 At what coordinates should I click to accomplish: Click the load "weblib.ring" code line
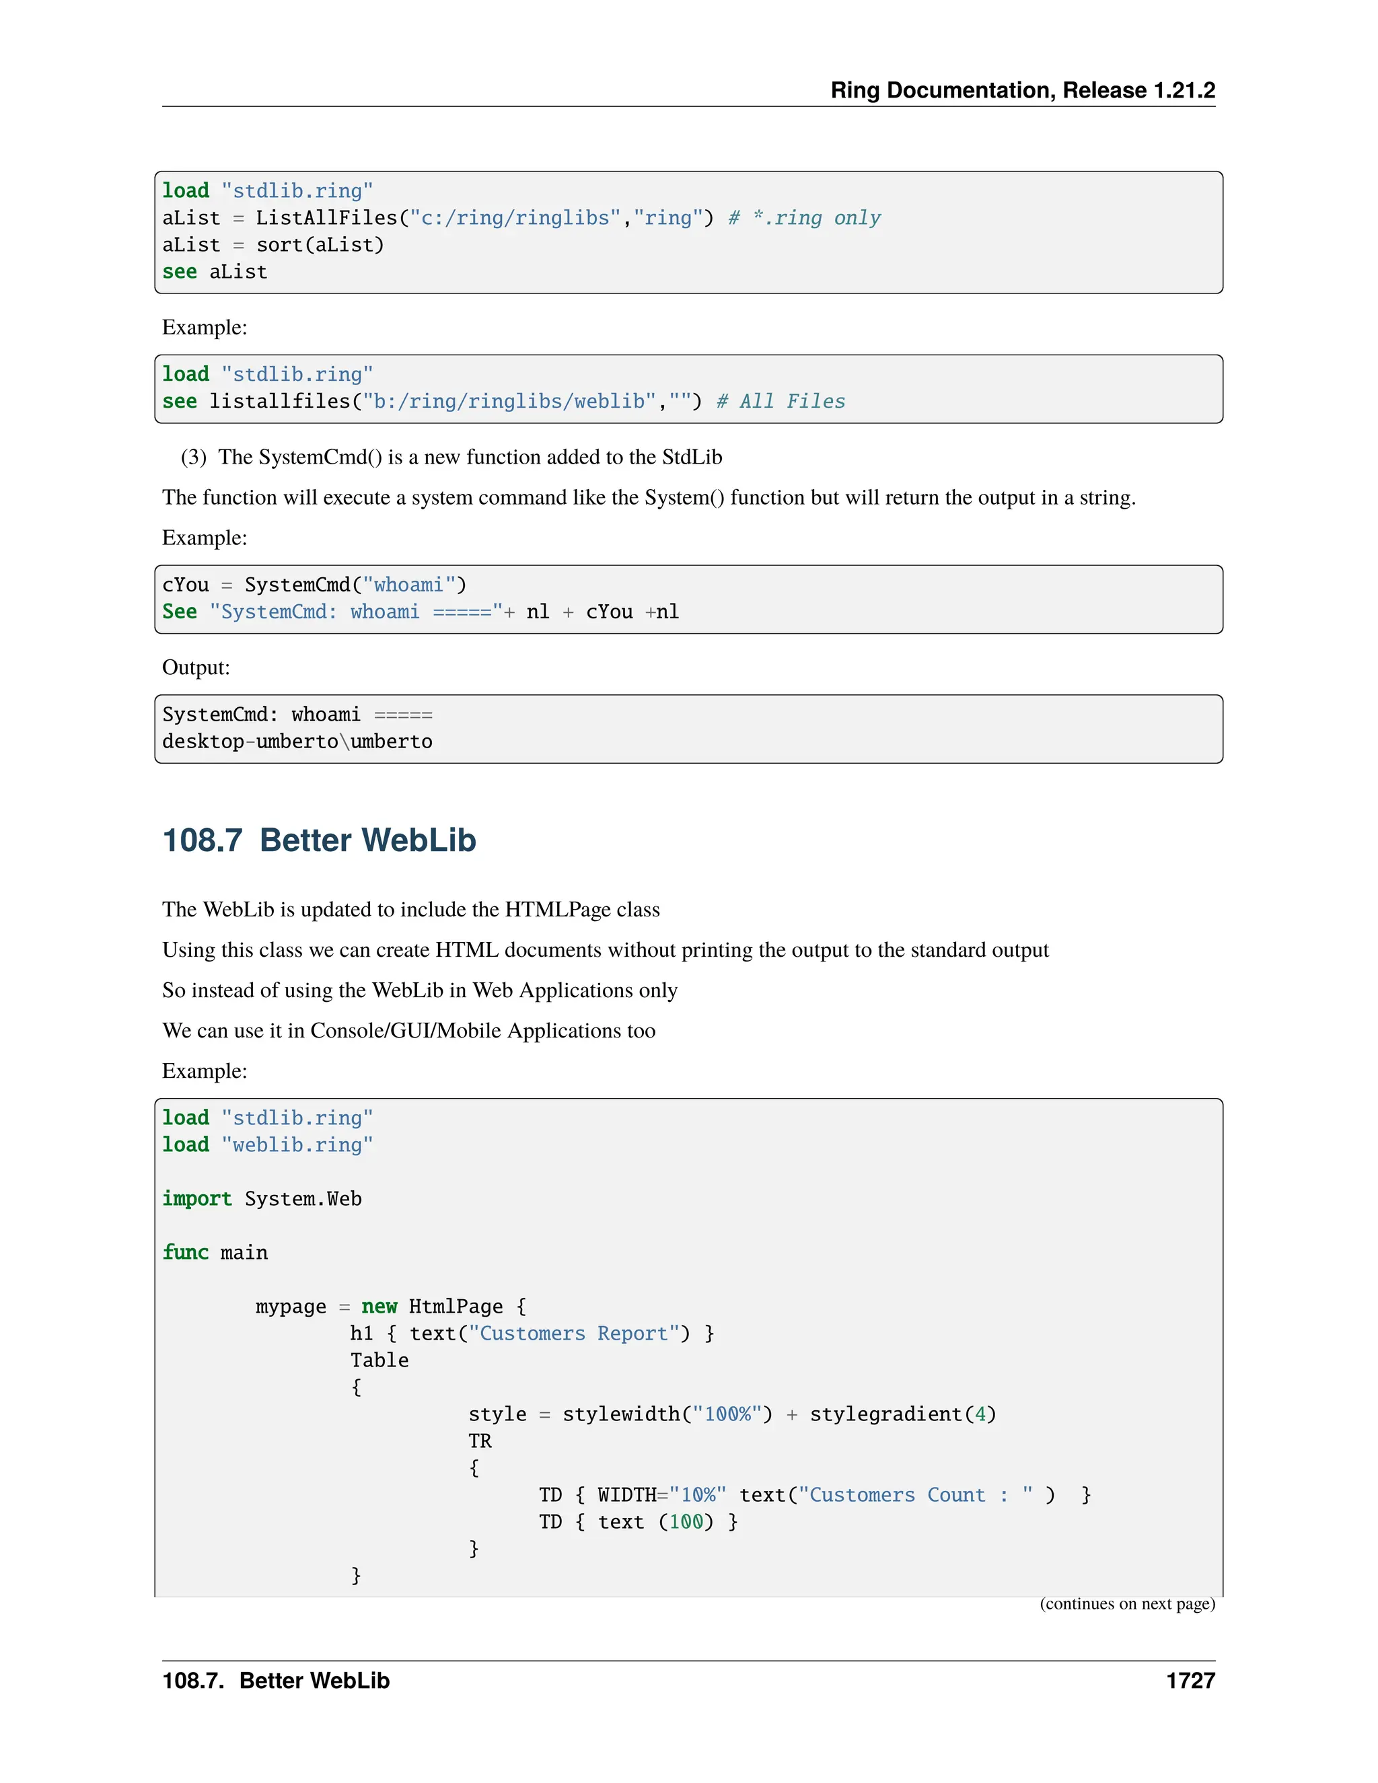pyautogui.click(x=268, y=1144)
